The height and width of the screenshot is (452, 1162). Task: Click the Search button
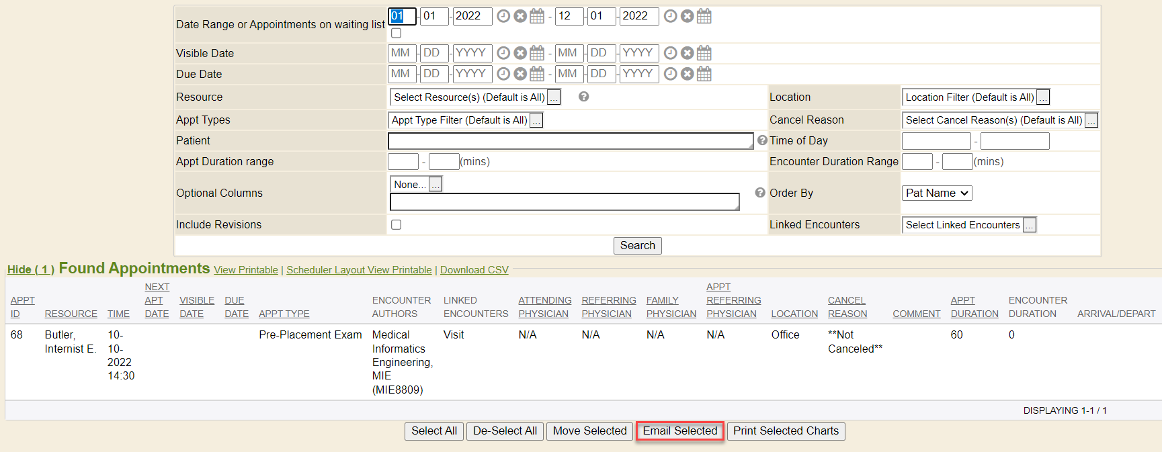click(637, 246)
